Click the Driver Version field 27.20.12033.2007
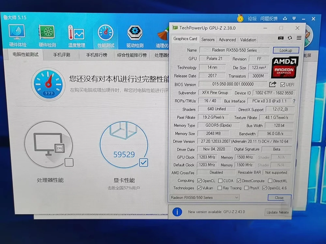 pyautogui.click(x=244, y=141)
